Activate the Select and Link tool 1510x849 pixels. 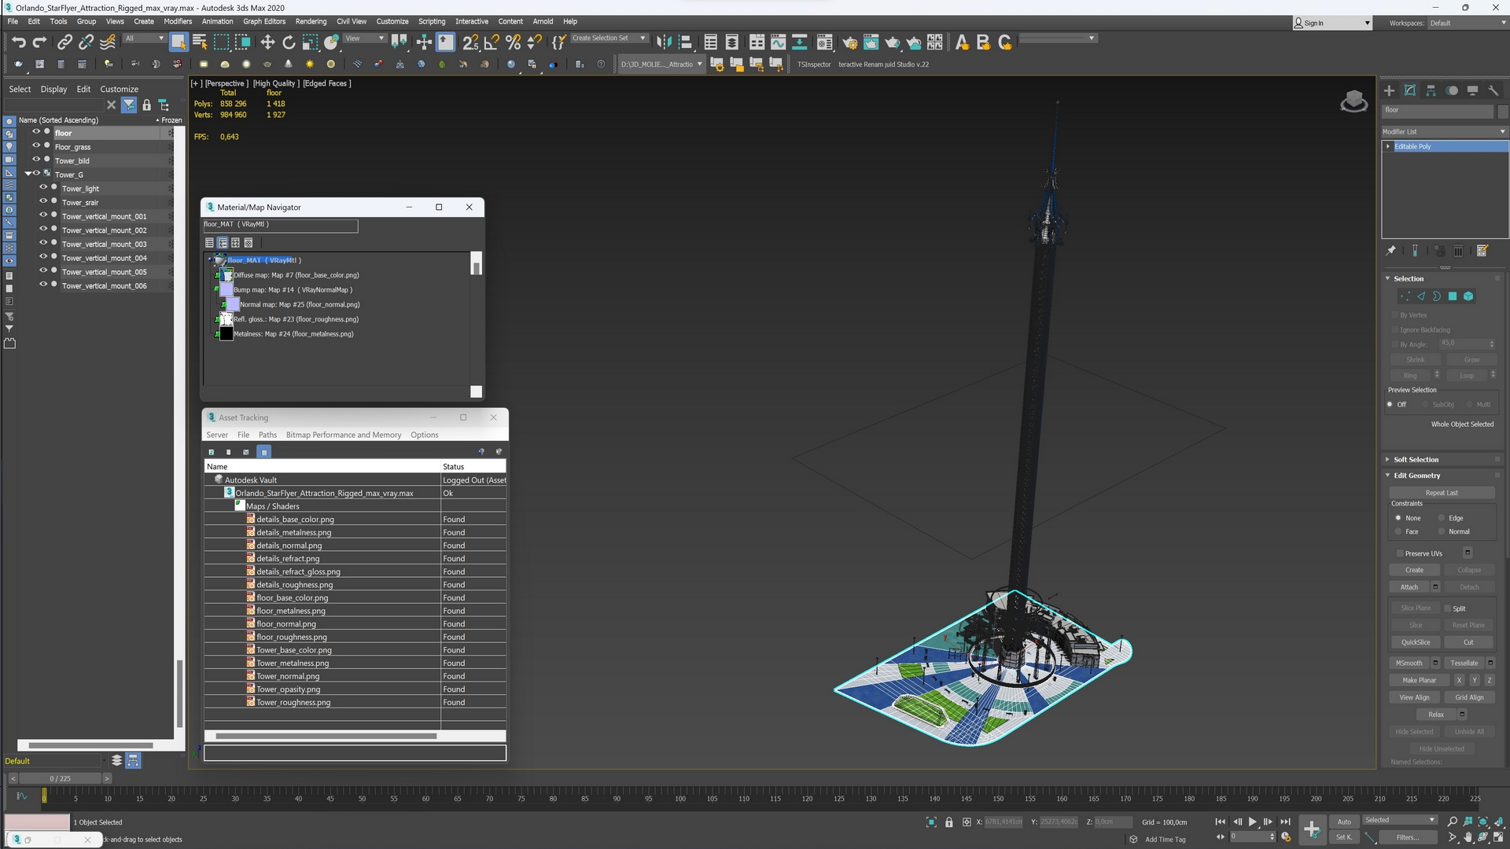(x=65, y=42)
